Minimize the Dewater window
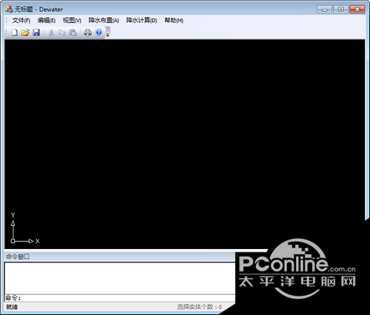370x315 pixels. [324, 10]
